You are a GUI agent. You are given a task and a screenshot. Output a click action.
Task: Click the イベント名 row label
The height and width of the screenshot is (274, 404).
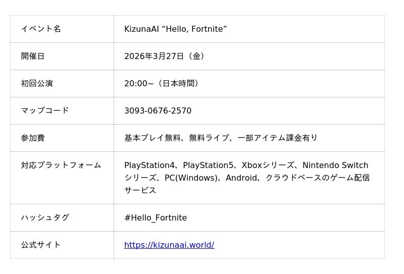click(x=41, y=29)
